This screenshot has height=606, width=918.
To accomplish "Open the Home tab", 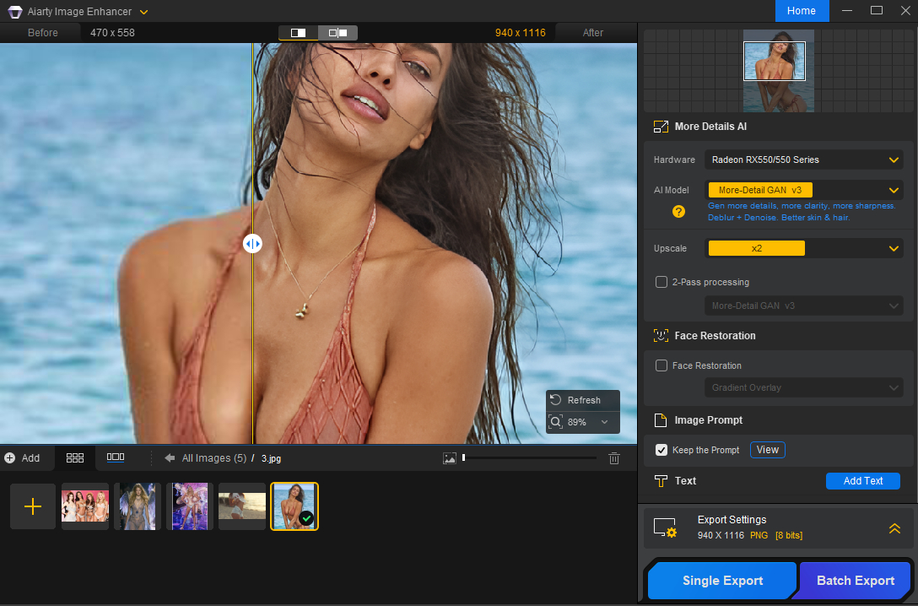I will 802,11.
